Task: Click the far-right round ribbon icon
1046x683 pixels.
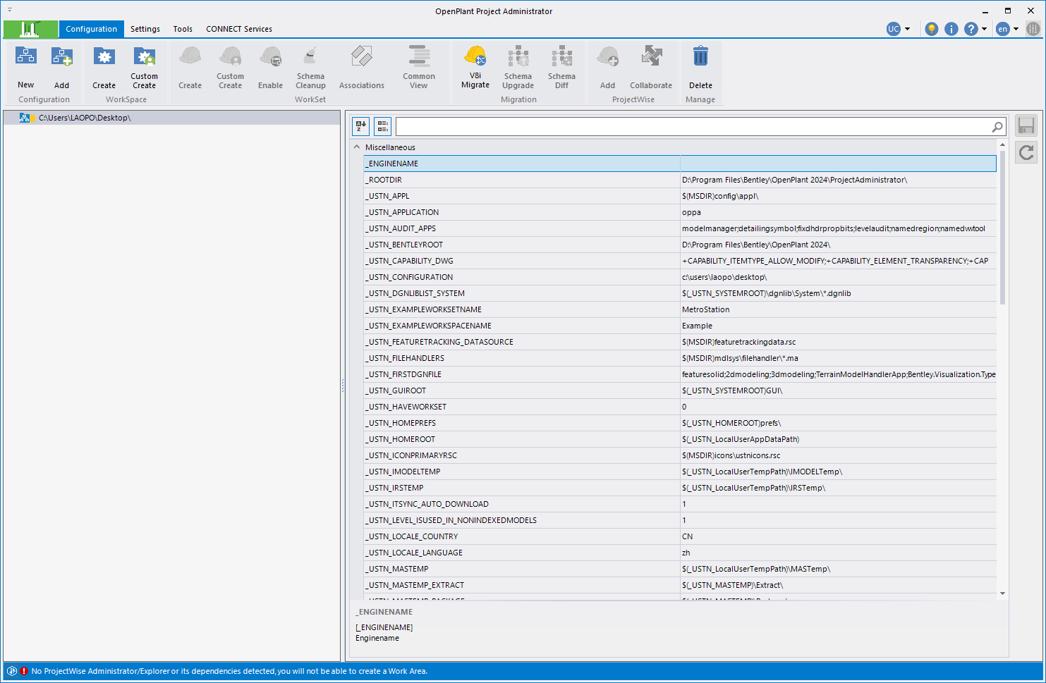Action: (1033, 29)
